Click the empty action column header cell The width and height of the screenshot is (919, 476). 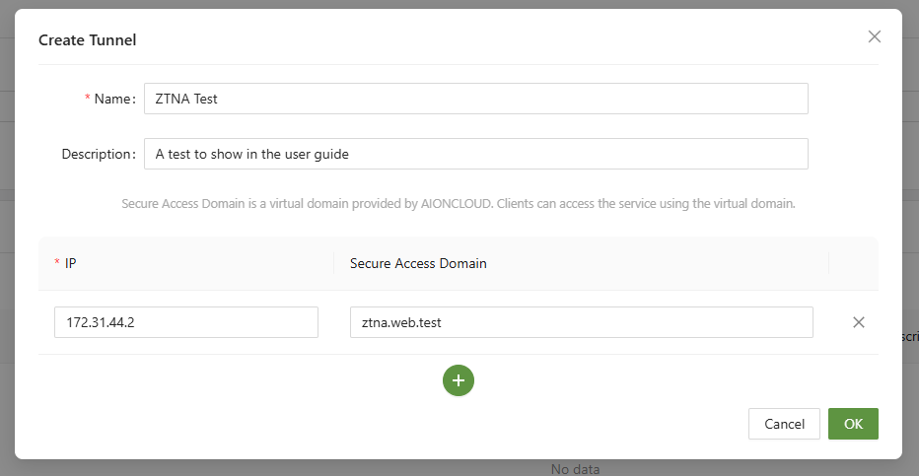(x=853, y=263)
